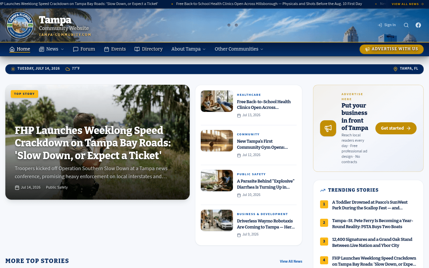Click calendar icon next to Jul 10, 2026
The width and height of the screenshot is (429, 268).
coord(239,195)
